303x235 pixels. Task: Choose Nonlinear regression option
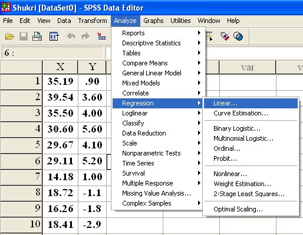coord(251,174)
